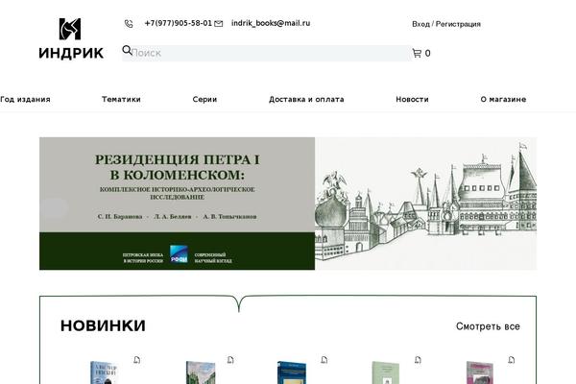Click the phone handset icon
This screenshot has width=576, height=384.
[129, 24]
